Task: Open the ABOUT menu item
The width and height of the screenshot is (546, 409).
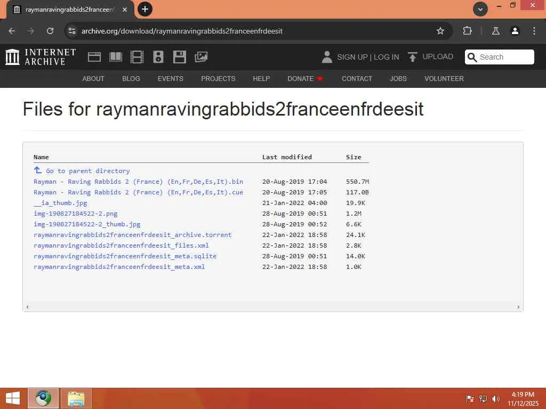Action: coord(93,79)
